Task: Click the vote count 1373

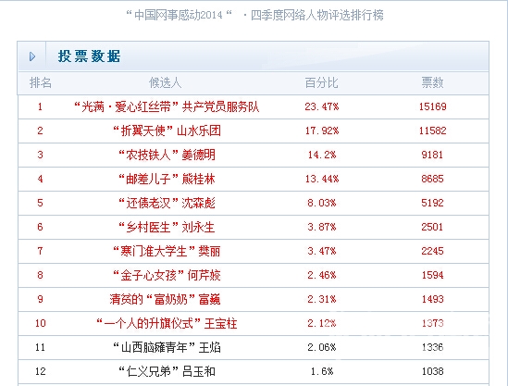Action: click(x=432, y=323)
